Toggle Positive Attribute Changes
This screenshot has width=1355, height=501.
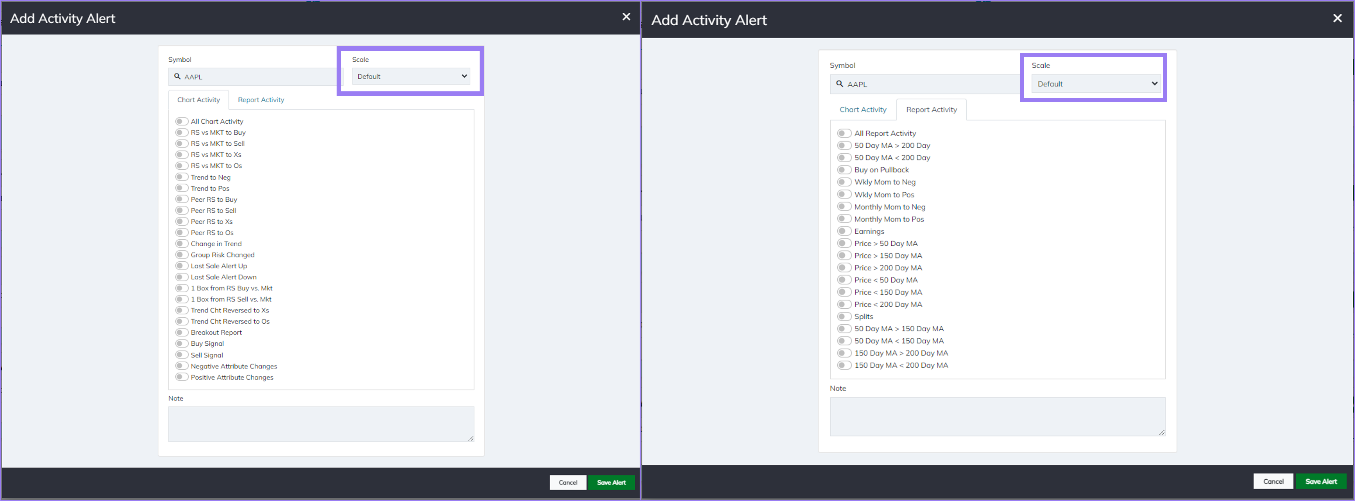pyautogui.click(x=181, y=377)
